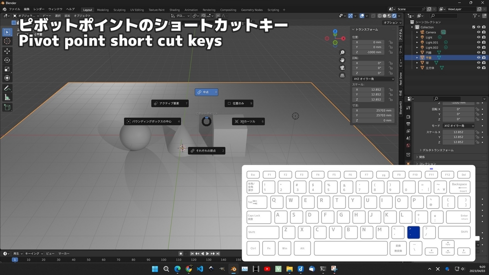This screenshot has height=275, width=489.
Task: Select the Measure tool in toolbar
Action: pyautogui.click(x=7, y=97)
